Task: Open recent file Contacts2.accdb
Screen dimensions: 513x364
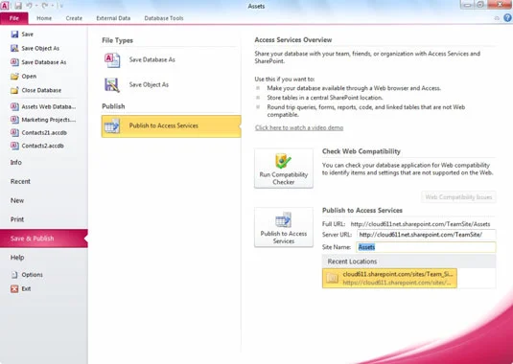Action: tap(37, 146)
